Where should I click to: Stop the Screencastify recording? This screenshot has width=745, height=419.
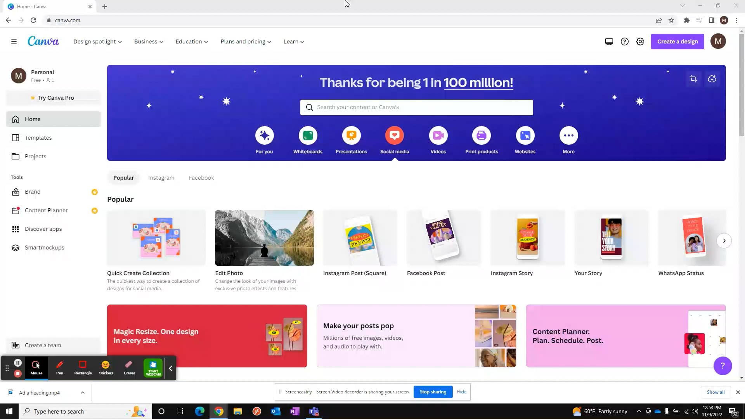coord(17,374)
